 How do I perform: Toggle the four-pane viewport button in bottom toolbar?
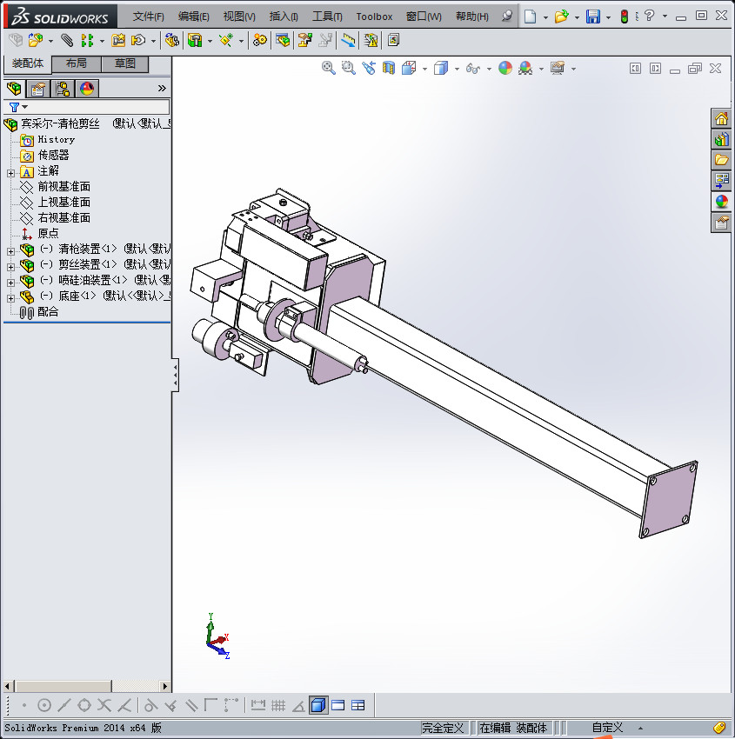358,705
